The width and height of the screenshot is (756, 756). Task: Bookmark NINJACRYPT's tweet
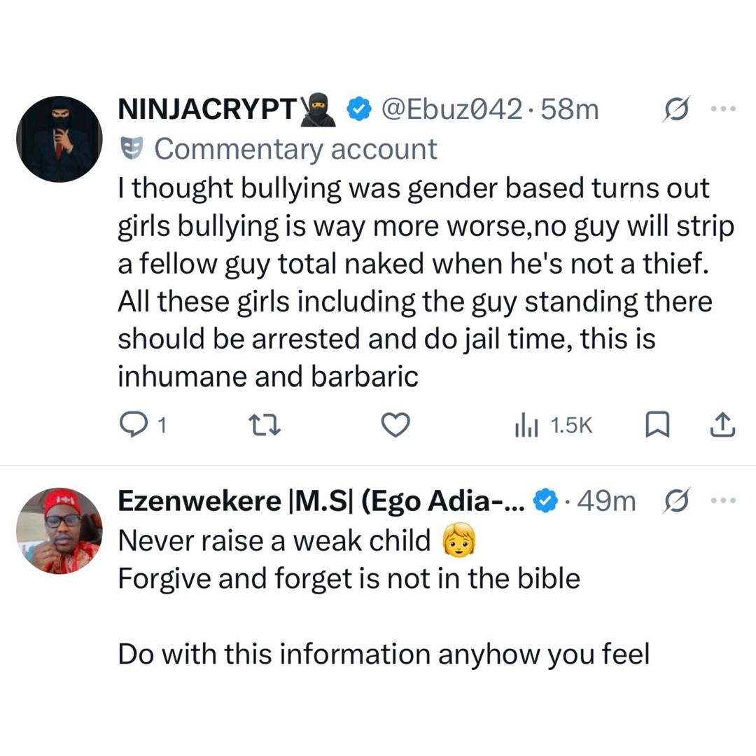tap(657, 424)
